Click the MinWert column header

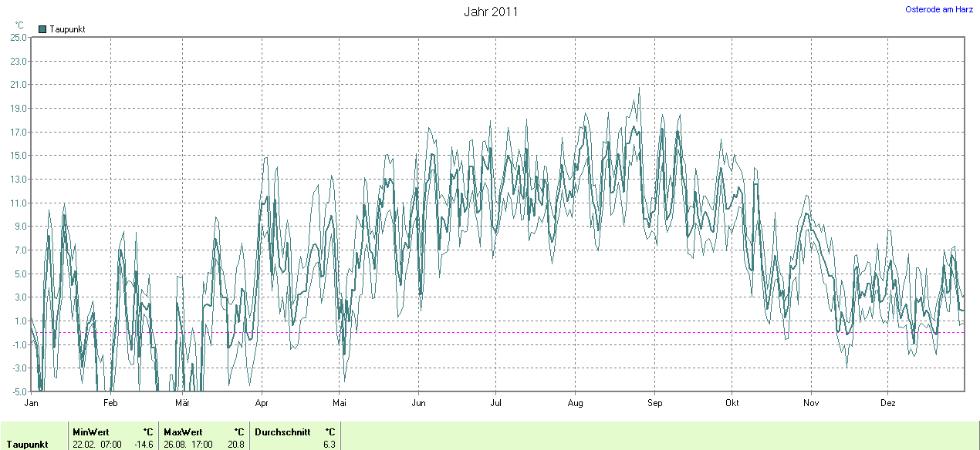pos(92,432)
